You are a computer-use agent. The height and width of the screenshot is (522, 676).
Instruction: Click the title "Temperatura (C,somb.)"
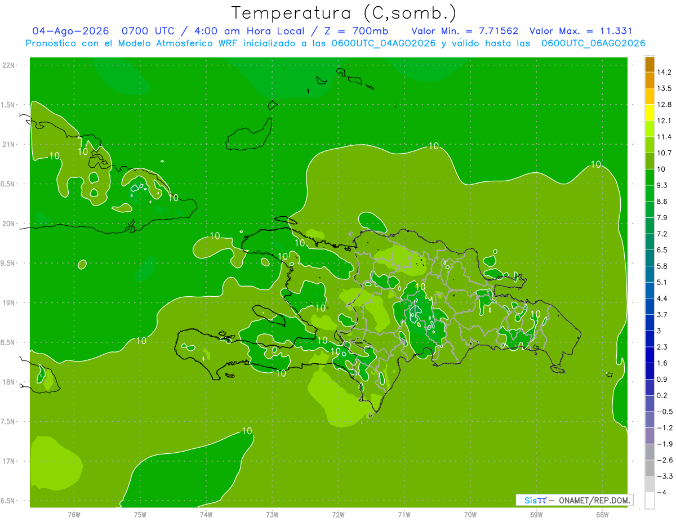coord(344,13)
